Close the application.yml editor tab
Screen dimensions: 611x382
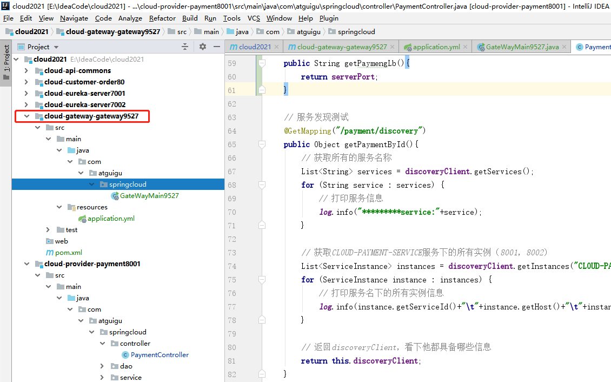pos(465,47)
